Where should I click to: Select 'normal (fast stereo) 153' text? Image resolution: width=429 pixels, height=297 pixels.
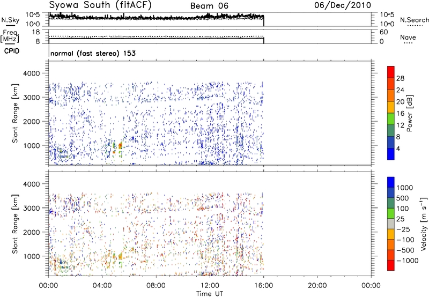click(93, 53)
